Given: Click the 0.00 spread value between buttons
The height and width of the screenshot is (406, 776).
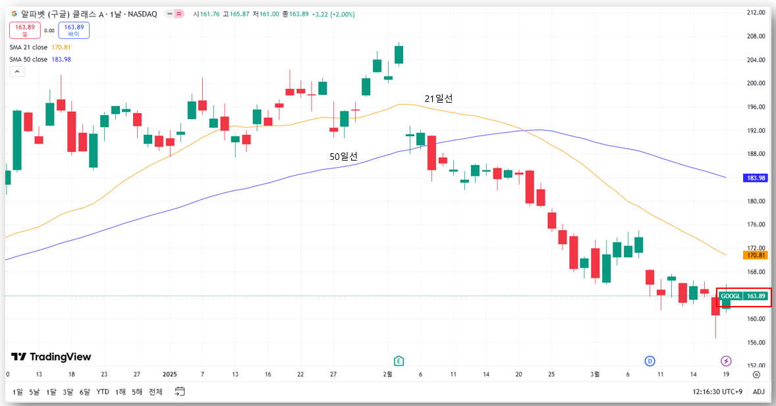Looking at the screenshot, I should pyautogui.click(x=49, y=31).
